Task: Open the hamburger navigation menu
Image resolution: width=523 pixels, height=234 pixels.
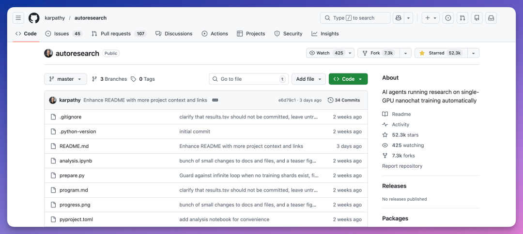Action: click(18, 18)
